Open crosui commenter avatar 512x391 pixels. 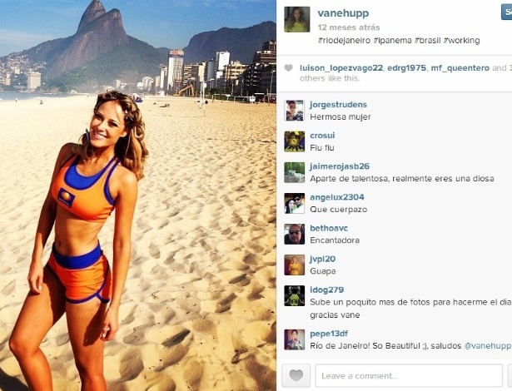pyautogui.click(x=294, y=141)
